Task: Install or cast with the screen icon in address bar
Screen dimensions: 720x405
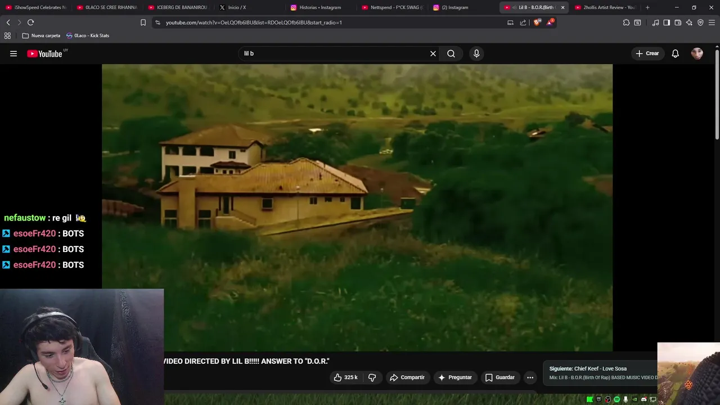Action: tap(510, 22)
